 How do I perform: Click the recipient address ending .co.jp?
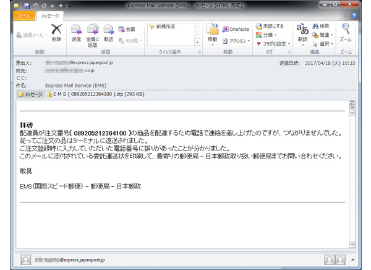click(69, 70)
